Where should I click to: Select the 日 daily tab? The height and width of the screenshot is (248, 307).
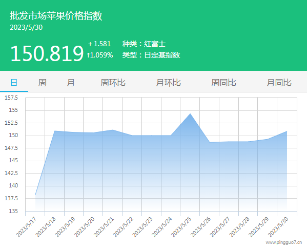tap(14, 83)
